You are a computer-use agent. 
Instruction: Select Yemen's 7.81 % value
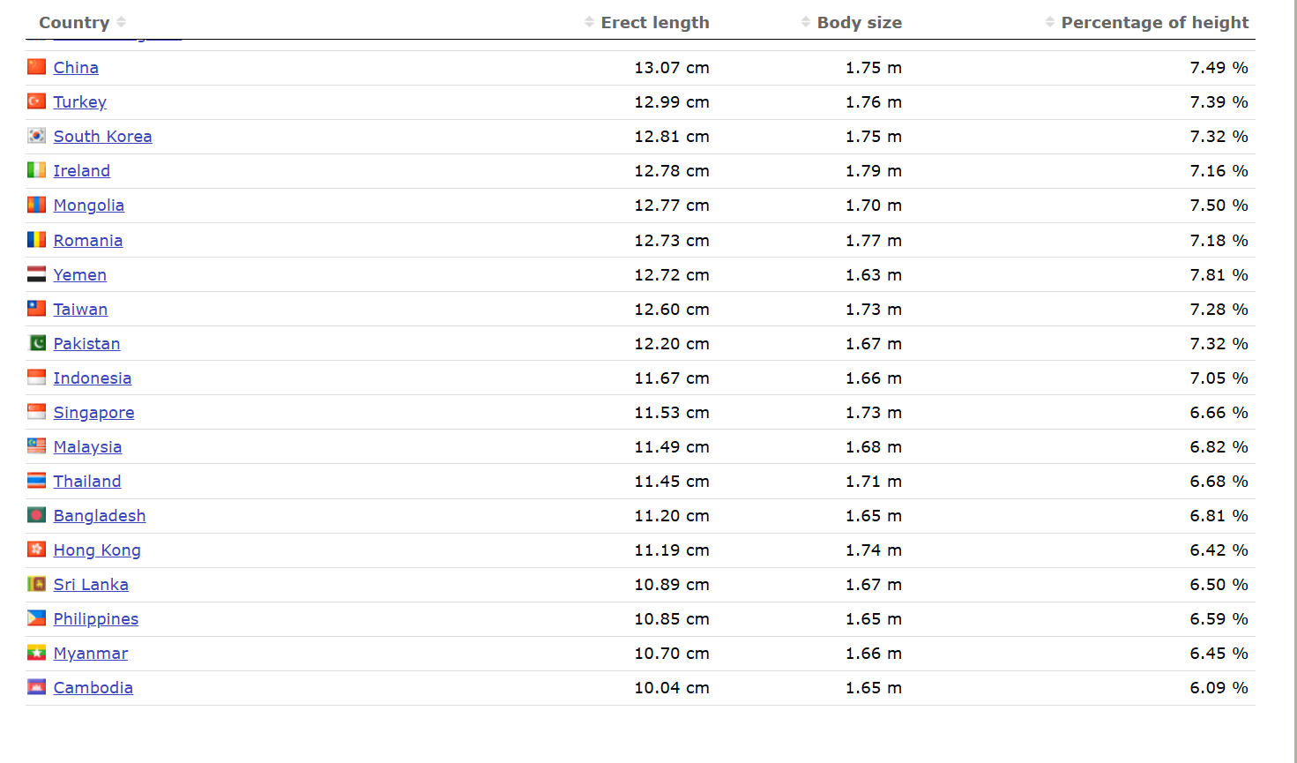click(1219, 275)
